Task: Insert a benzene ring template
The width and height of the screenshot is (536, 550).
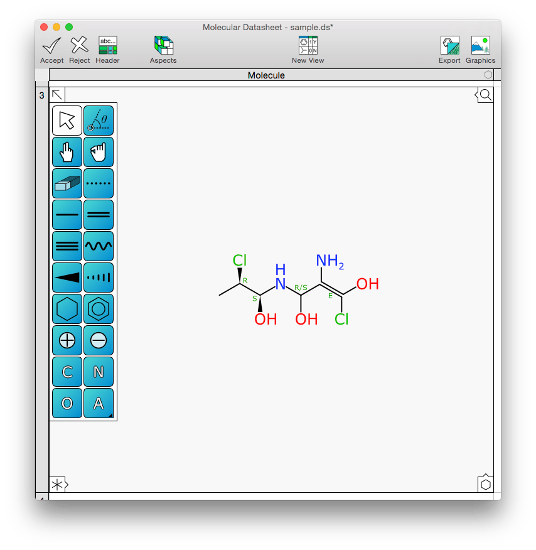Action: (x=99, y=309)
